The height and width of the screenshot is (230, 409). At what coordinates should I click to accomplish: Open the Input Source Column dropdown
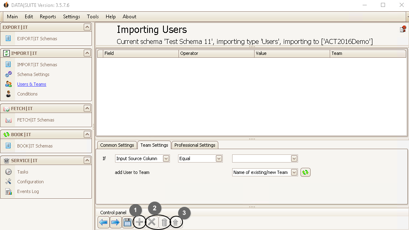[166, 158]
